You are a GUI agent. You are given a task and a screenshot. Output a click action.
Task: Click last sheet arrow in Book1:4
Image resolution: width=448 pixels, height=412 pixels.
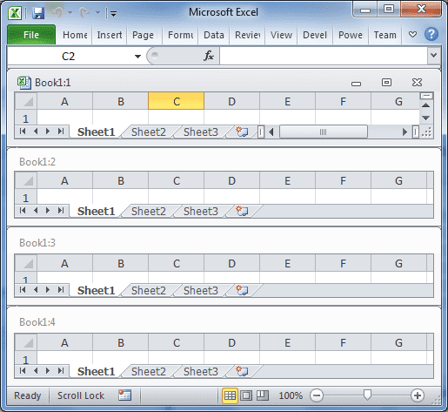pyautogui.click(x=61, y=371)
